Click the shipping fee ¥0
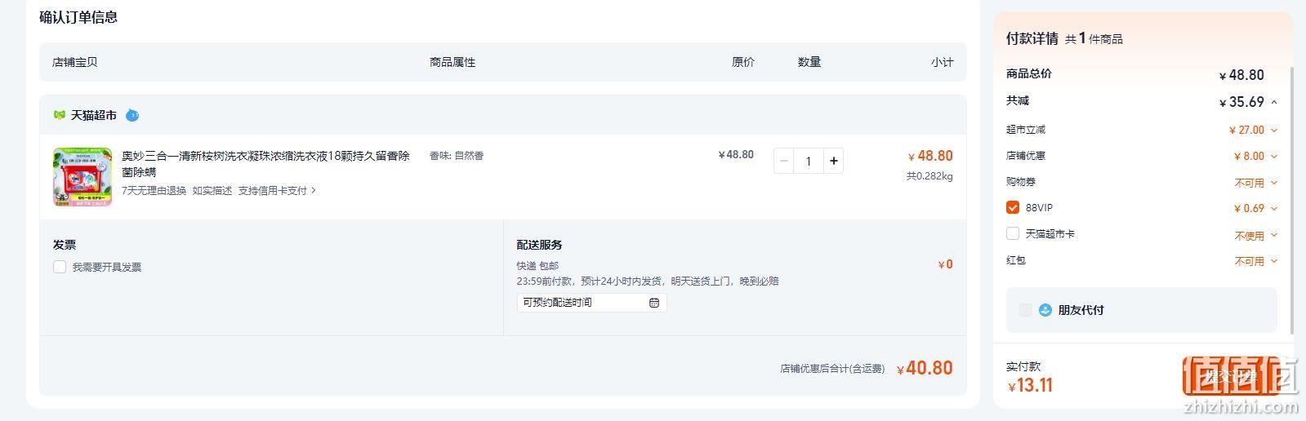The image size is (1306, 421). [x=945, y=264]
